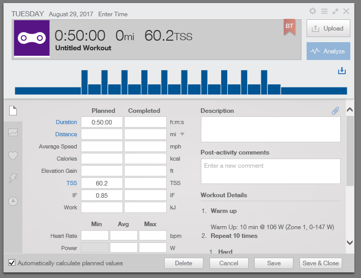Click the Analyze button

tap(328, 51)
